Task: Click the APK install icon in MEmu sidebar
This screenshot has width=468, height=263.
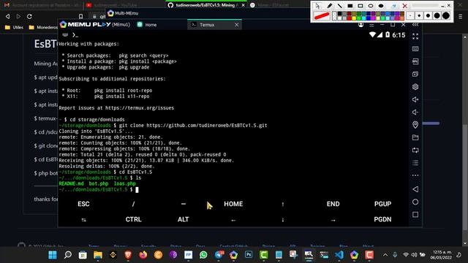Action: (x=415, y=61)
